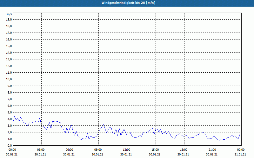Click the "03:00" time label
Image resolution: width=254 pixels, height=158 pixels.
[40, 150]
